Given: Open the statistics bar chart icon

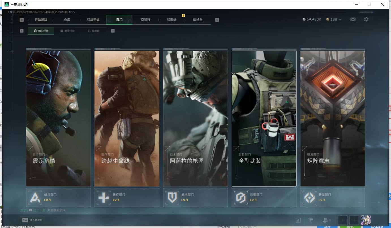Looking at the screenshot, I should pos(298,220).
